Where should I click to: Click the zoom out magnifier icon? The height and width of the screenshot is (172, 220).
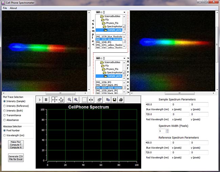point(69,100)
